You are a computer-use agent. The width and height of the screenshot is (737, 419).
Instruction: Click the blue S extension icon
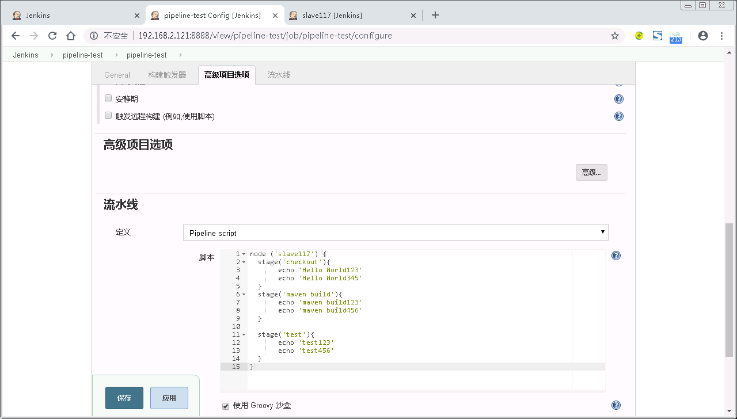tap(658, 36)
